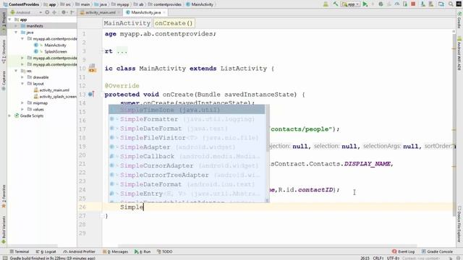
Task: Open the Favorites side tool window
Action: tap(4, 196)
